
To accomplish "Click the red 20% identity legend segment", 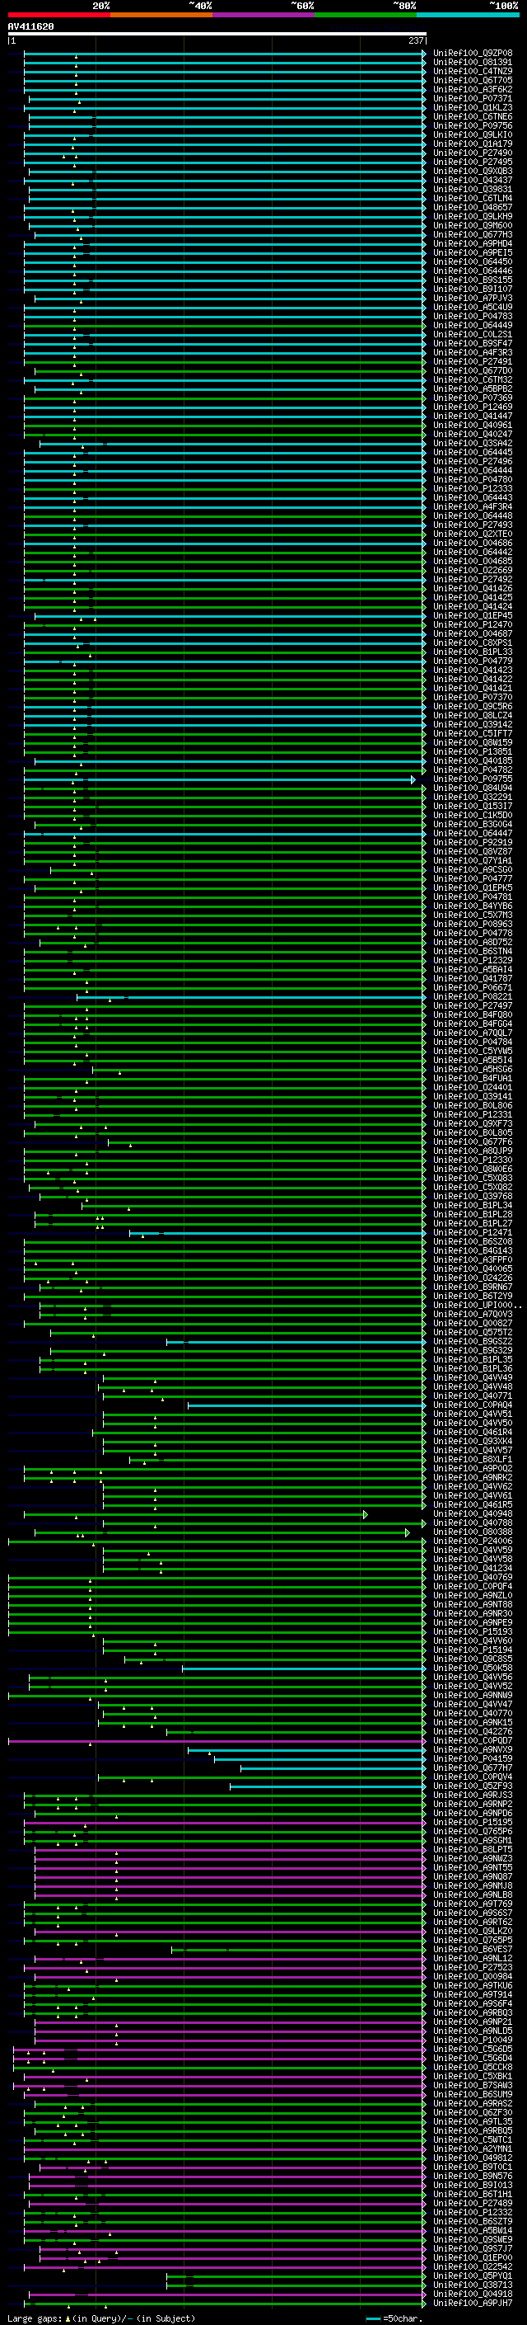I will pyautogui.click(x=58, y=16).
